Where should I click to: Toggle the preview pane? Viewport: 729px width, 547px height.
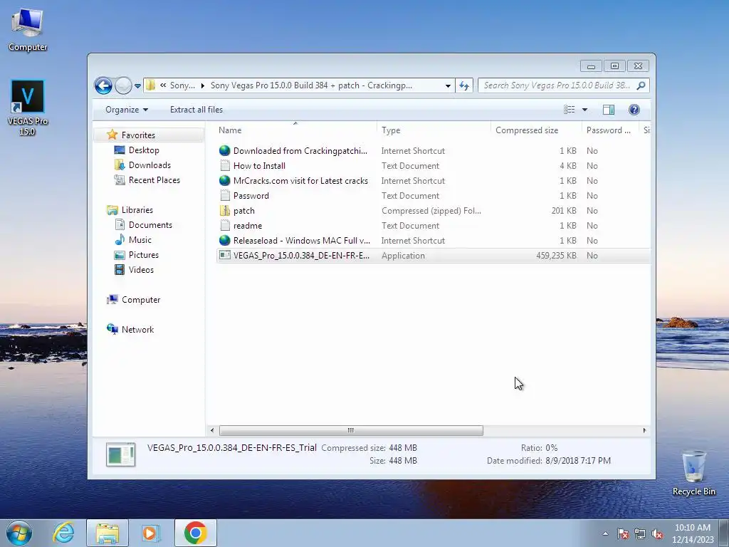pos(609,110)
